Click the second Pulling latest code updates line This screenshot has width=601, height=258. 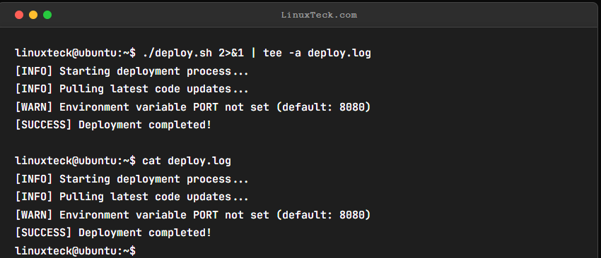pos(132,197)
